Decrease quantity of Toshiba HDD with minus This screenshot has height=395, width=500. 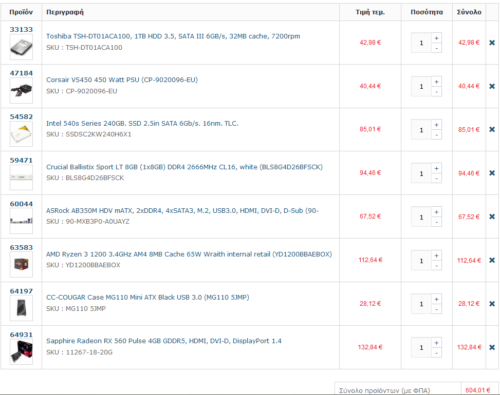pos(437,48)
